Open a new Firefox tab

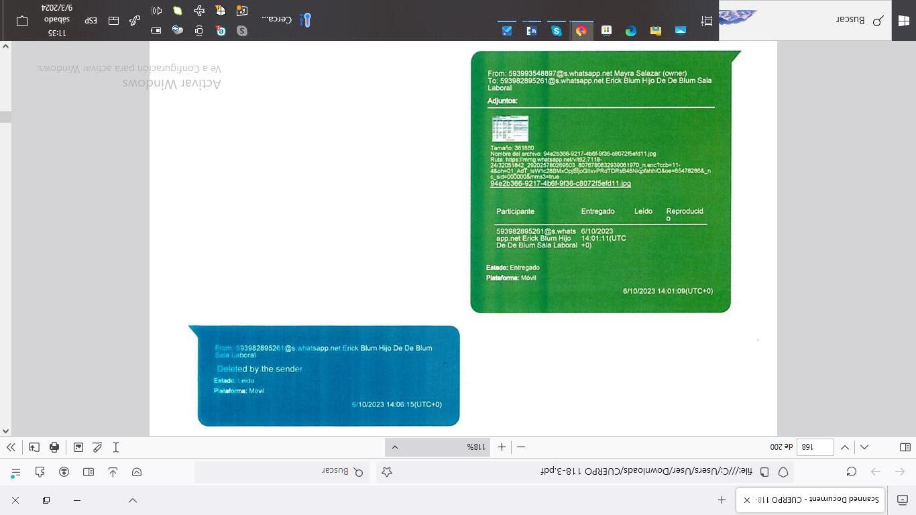pos(722,500)
